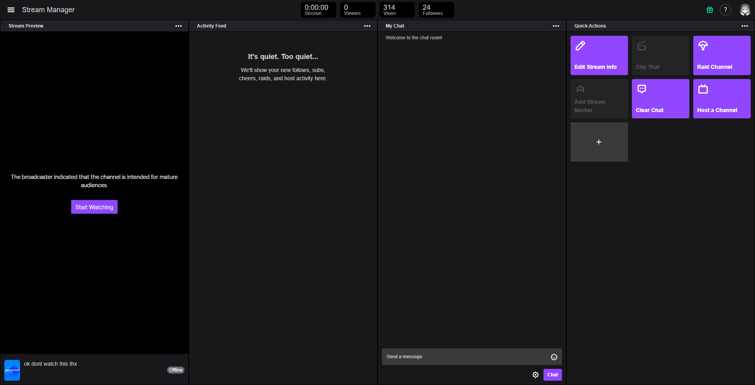Viewport: 755px width, 385px height.
Task: Open the emote picker smiley icon
Action: pyautogui.click(x=554, y=357)
